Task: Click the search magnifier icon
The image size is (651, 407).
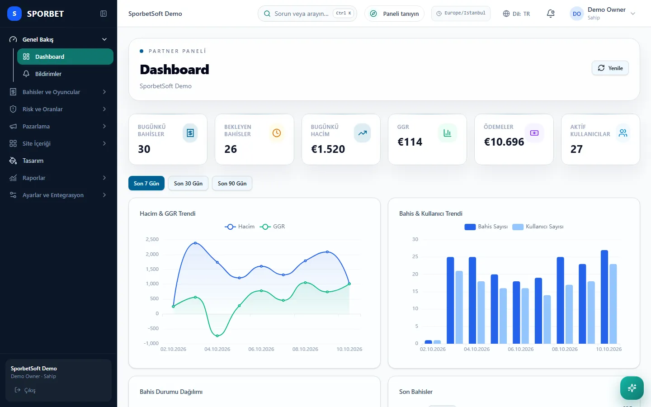Action: click(x=267, y=14)
